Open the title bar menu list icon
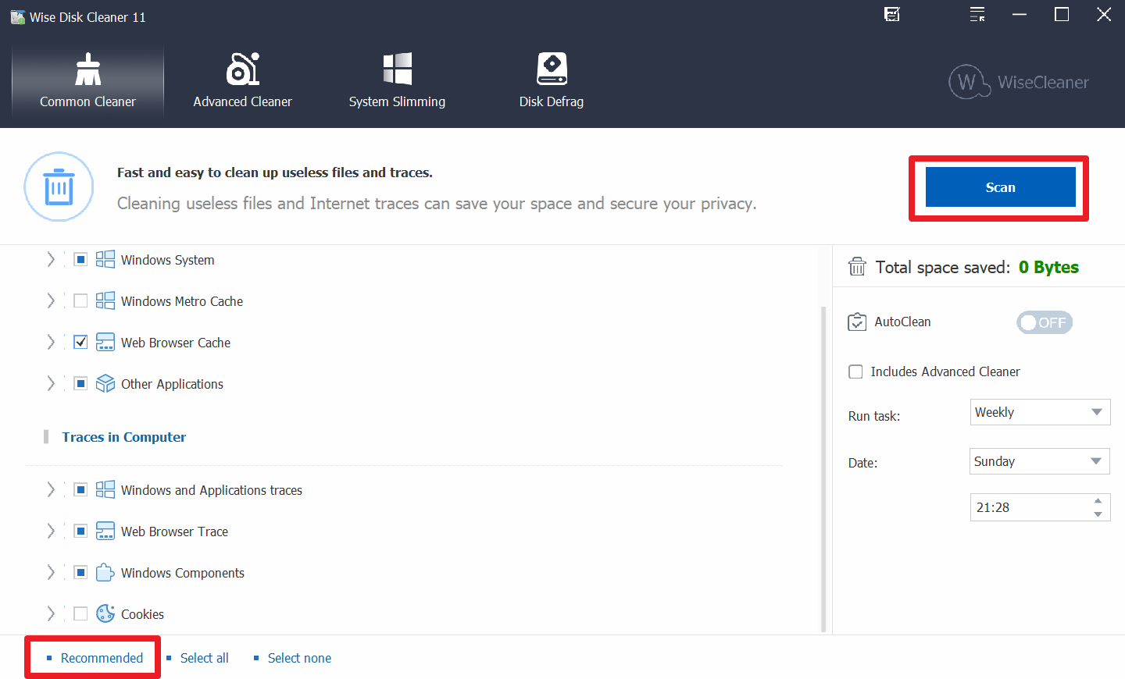 point(977,14)
